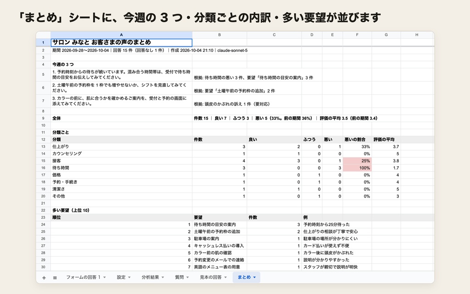Screen dimensions: 470x294
Task: Click the 清潔さ category cell
Action: [121, 189]
